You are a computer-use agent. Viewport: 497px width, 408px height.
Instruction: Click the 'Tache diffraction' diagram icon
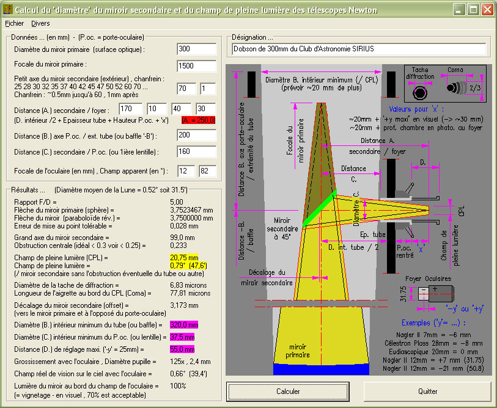[421, 92]
